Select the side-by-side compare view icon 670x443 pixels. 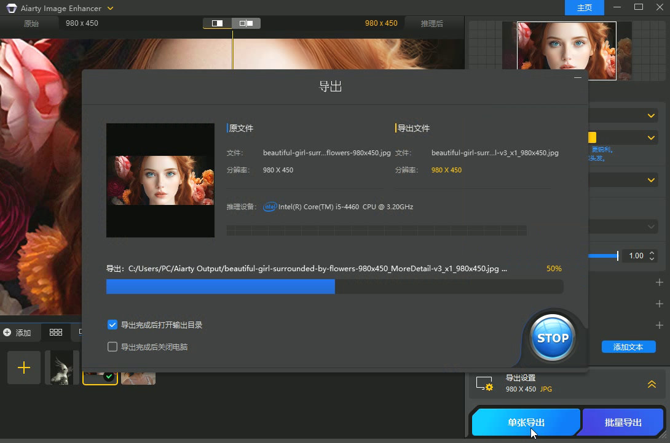coord(246,23)
